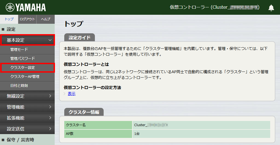Open 日付と時刻 settings page
The image size is (280, 145).
[27, 86]
